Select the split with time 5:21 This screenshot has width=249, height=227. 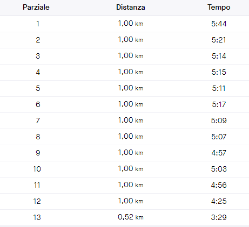(124, 40)
